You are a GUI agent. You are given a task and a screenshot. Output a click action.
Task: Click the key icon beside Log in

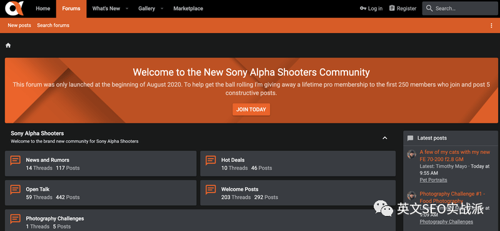tap(363, 9)
